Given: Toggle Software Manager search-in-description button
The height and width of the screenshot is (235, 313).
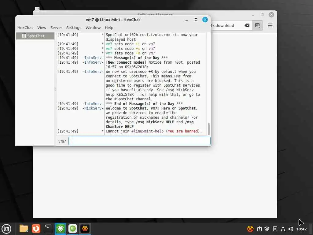Looking at the screenshot, I should coord(257,25).
